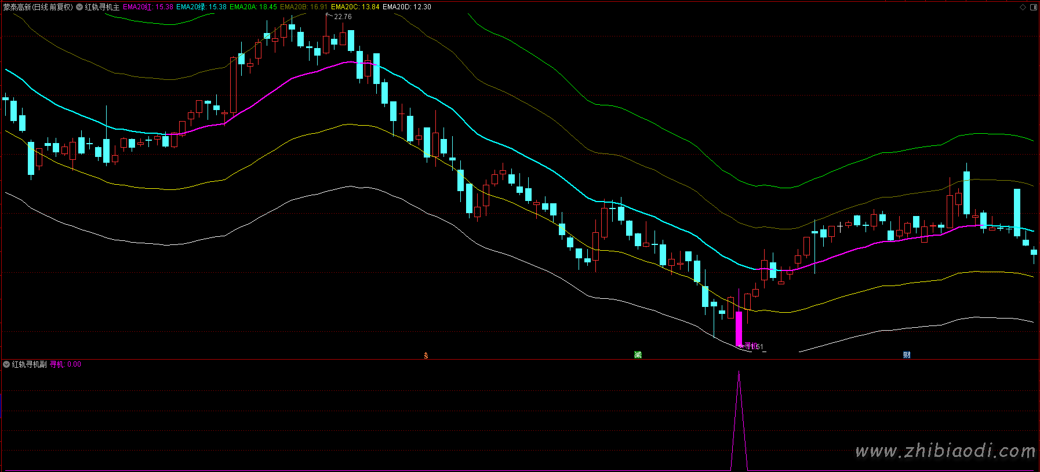Click the magenta signal candle at the low

pyautogui.click(x=739, y=328)
